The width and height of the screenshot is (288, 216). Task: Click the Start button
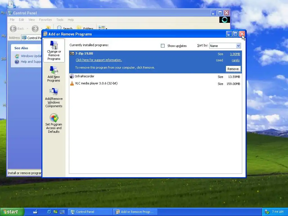(x=12, y=212)
